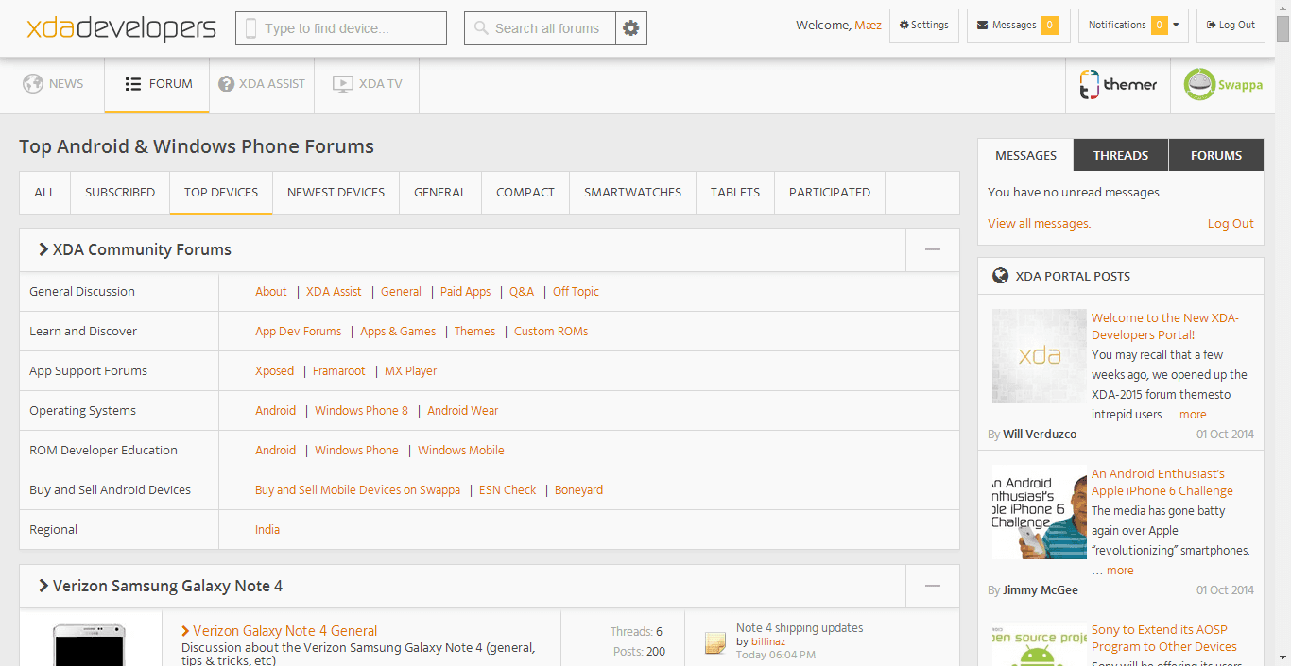Collapse the XDA Community Forums section
This screenshot has width=1291, height=666.
(x=933, y=249)
